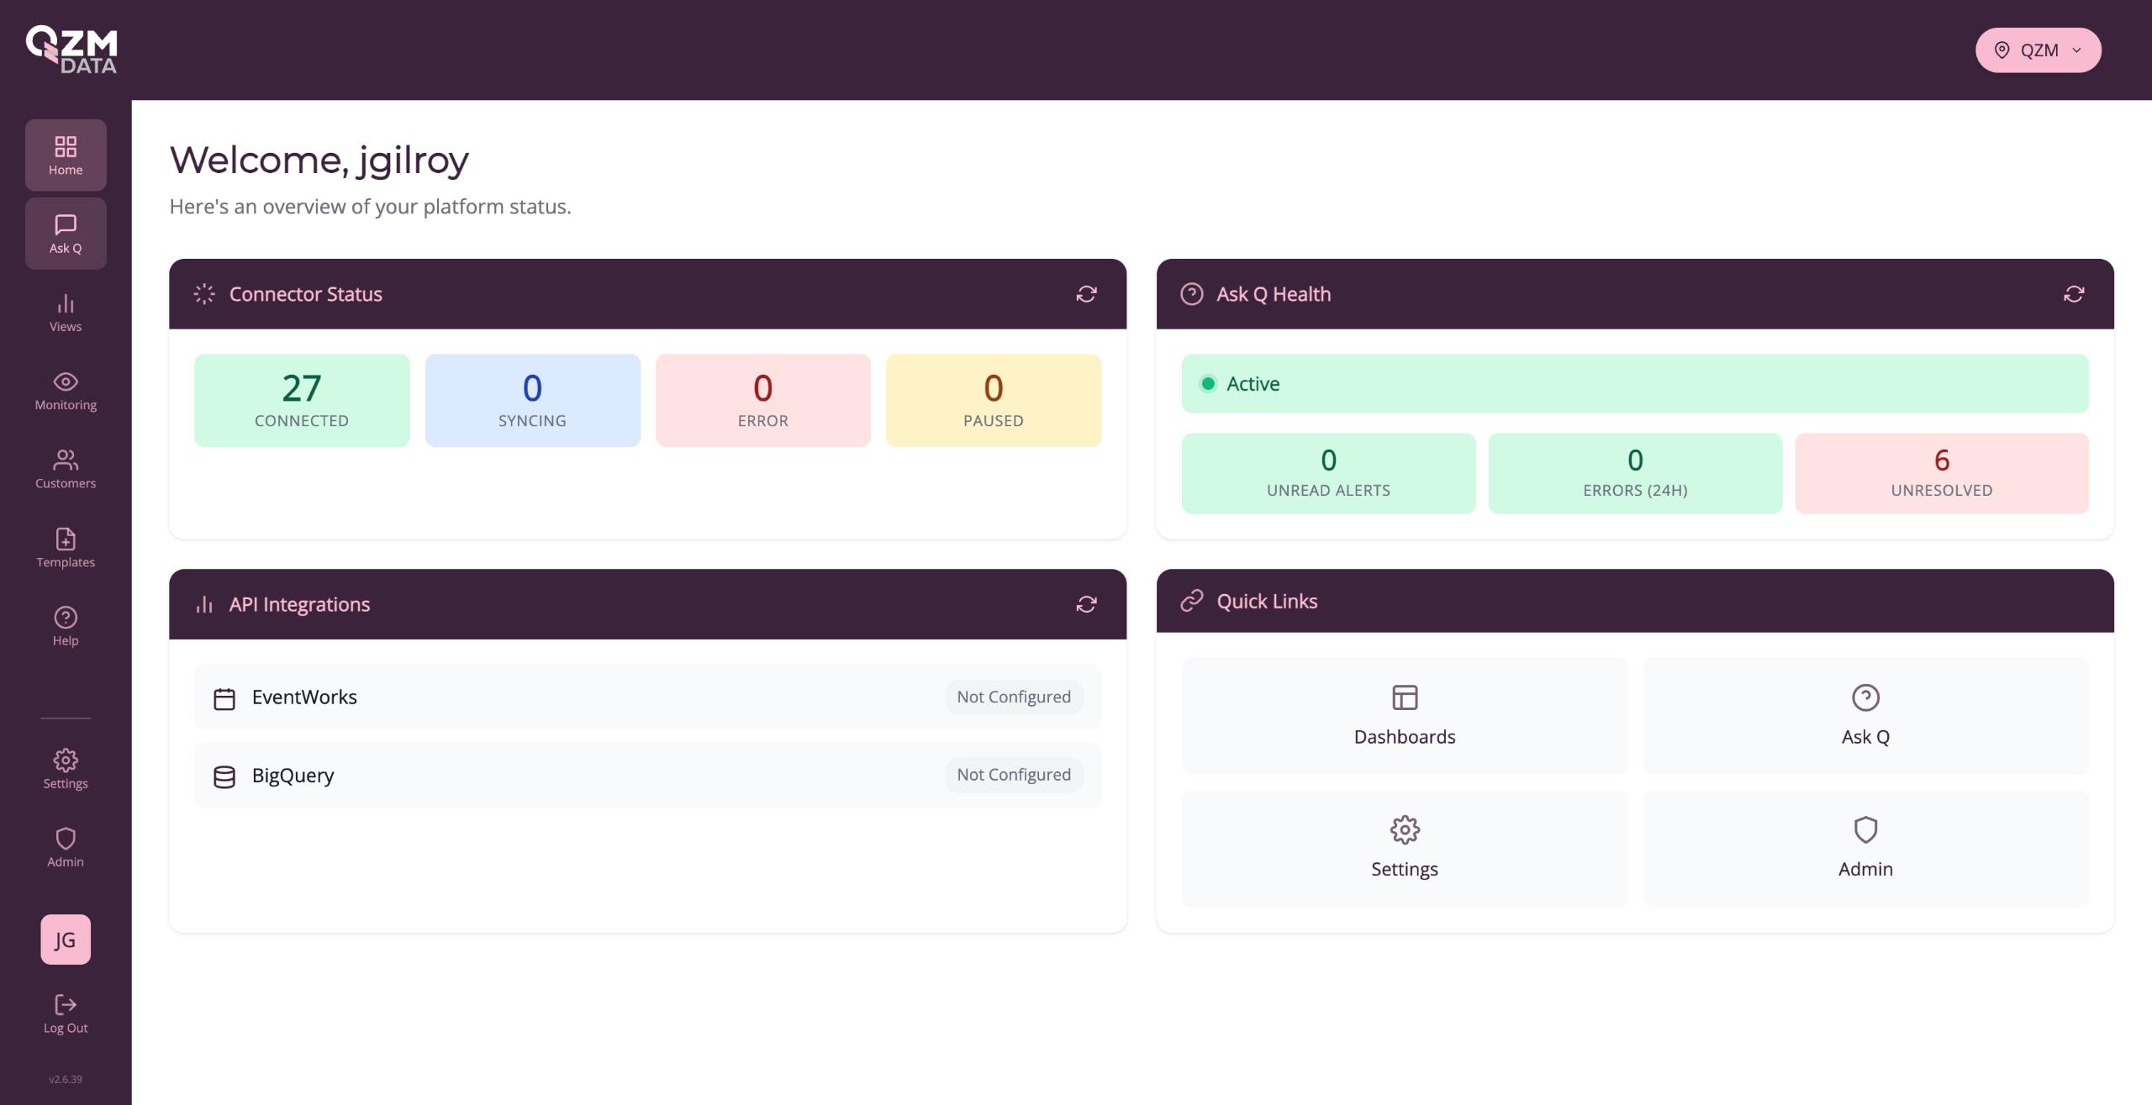Refresh the Connector Status panel
Screen dimensions: 2152x1105
coord(1086,294)
